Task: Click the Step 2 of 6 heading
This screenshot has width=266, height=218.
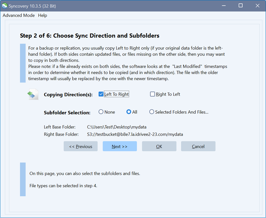Action: 89,36
